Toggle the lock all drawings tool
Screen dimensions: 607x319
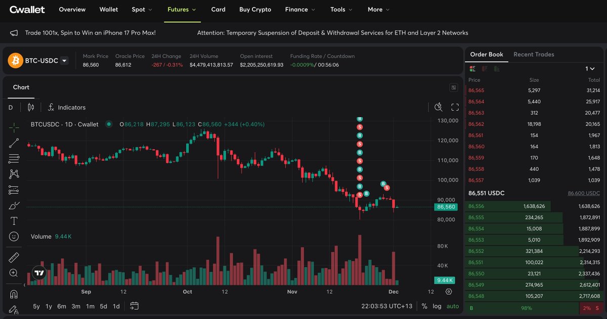coord(14,309)
